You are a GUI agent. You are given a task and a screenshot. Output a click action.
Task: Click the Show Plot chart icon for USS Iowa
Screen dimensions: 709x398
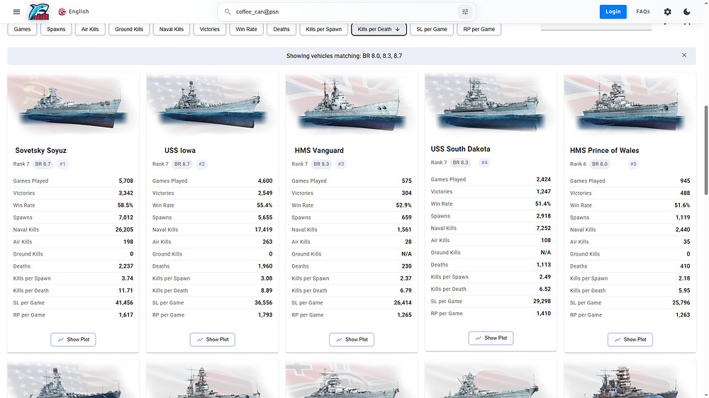200,339
